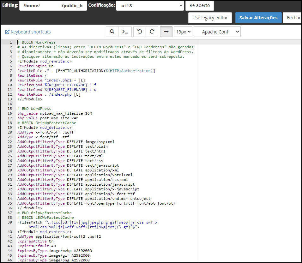Click the 'RewriteEngine On' line
Image resolution: width=302 pixels, height=263 pixels.
pyautogui.click(x=35, y=66)
